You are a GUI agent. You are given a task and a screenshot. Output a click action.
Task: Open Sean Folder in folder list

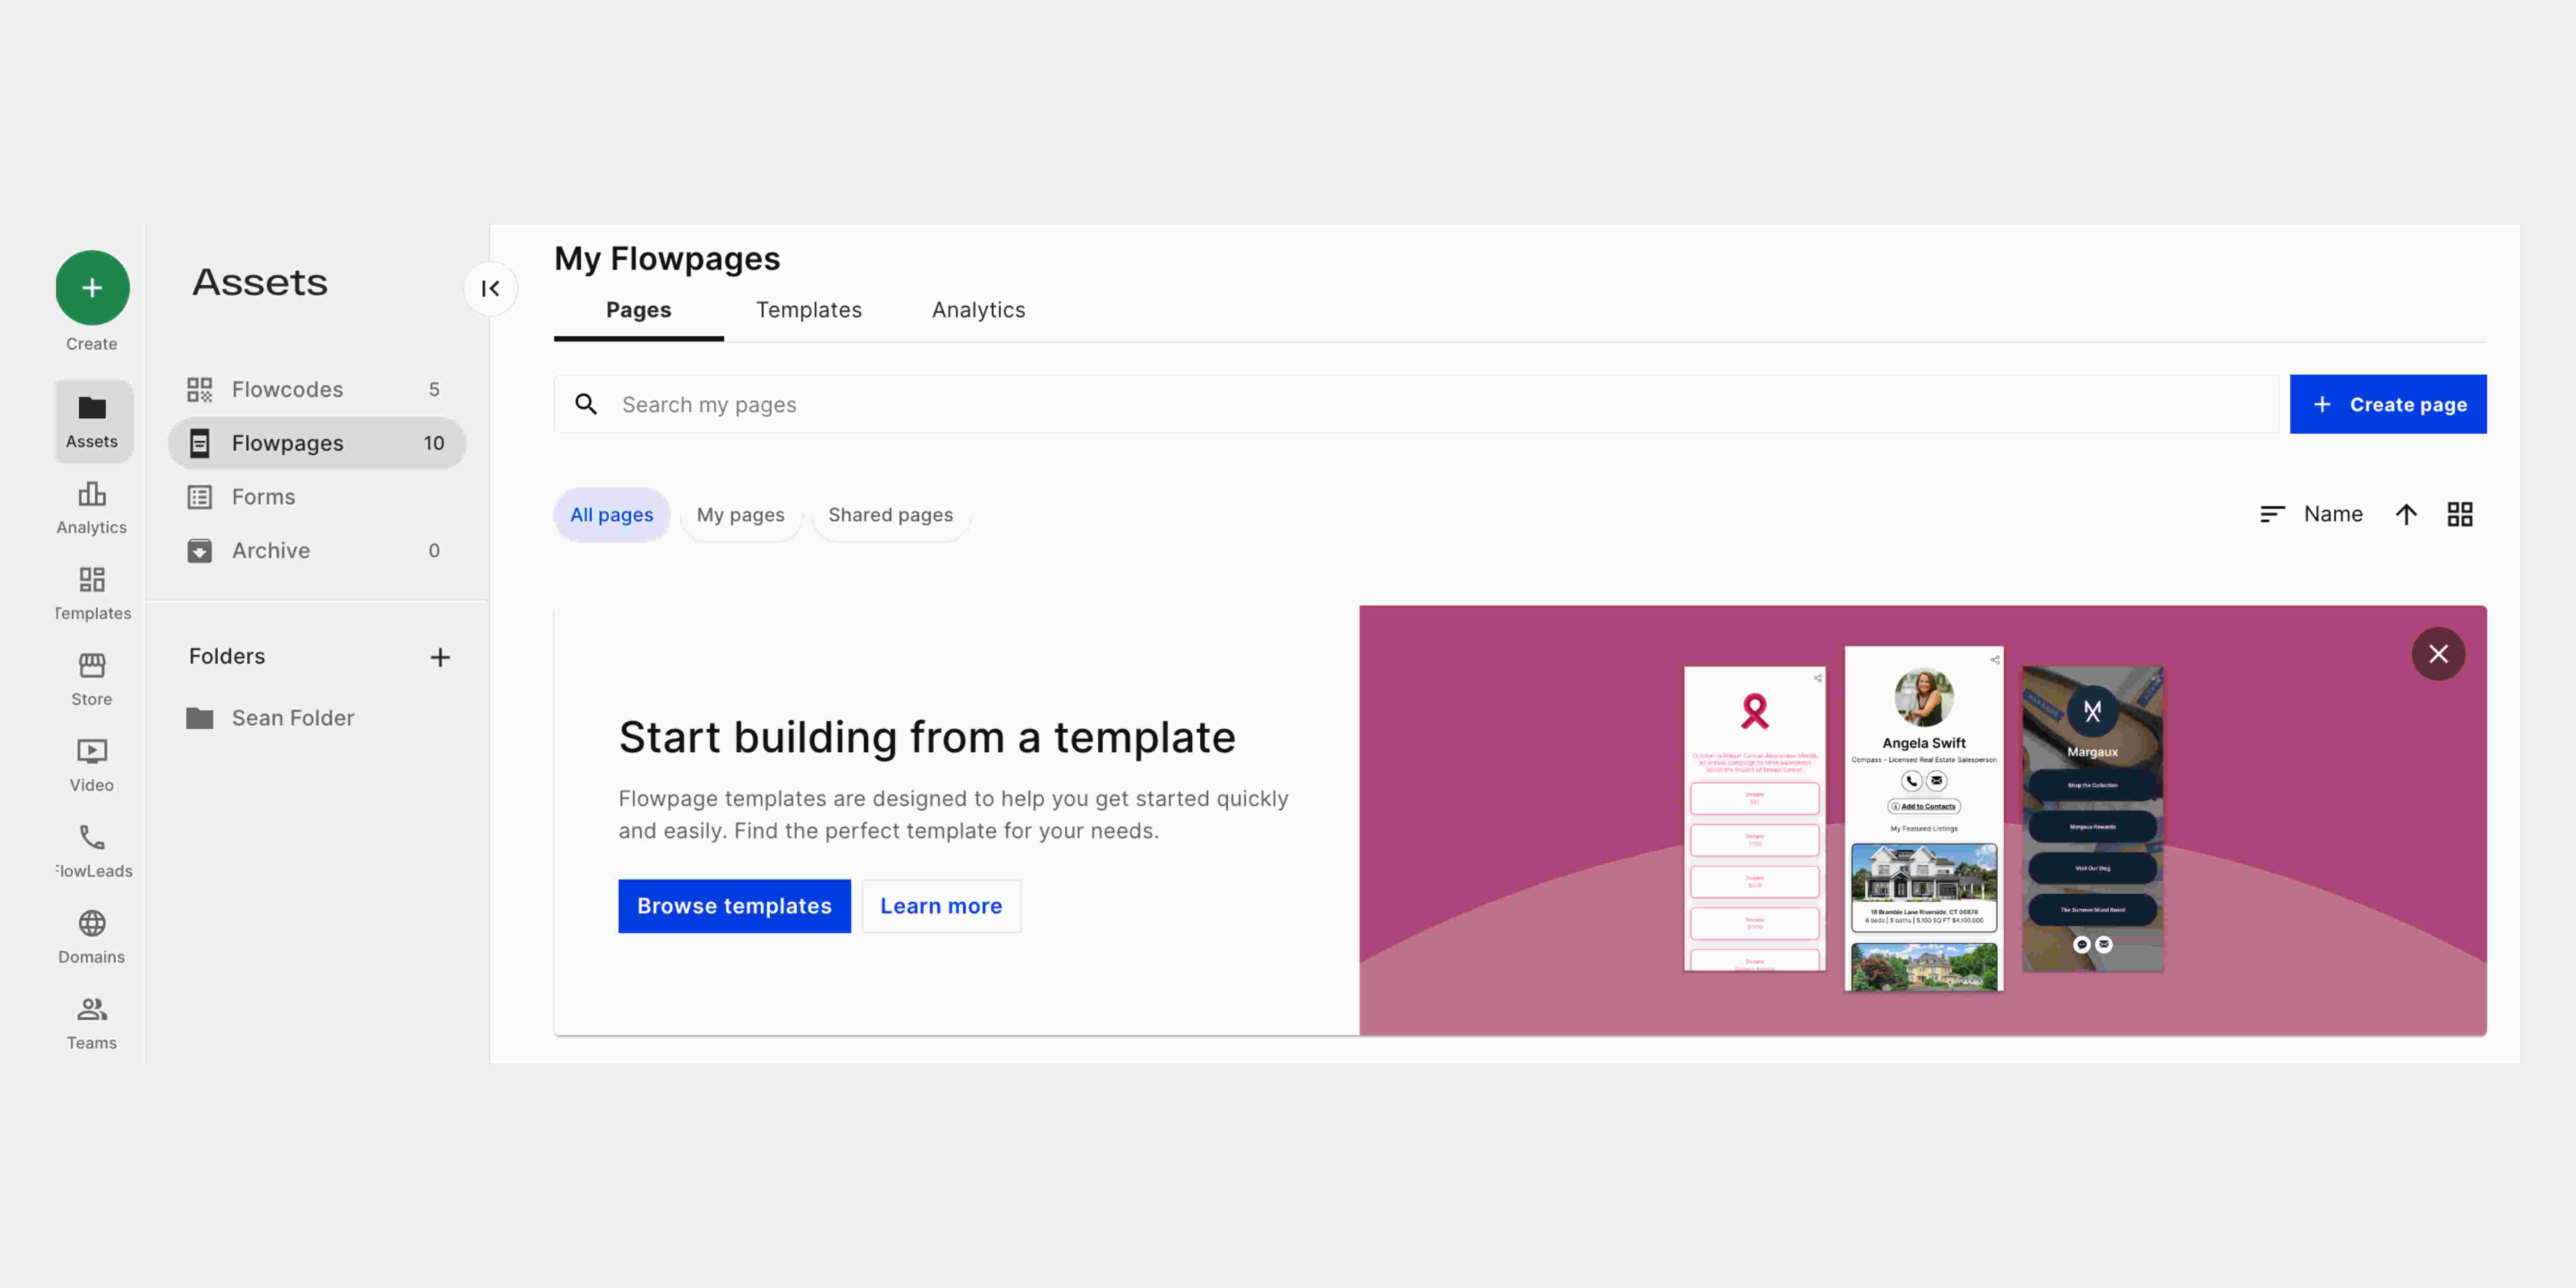(x=292, y=718)
